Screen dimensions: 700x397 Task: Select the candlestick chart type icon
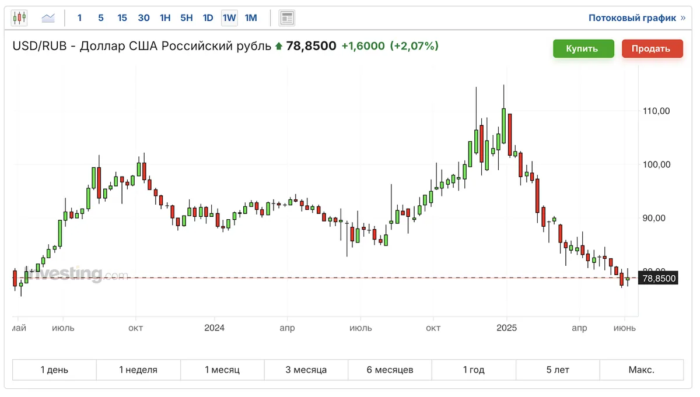click(x=19, y=18)
